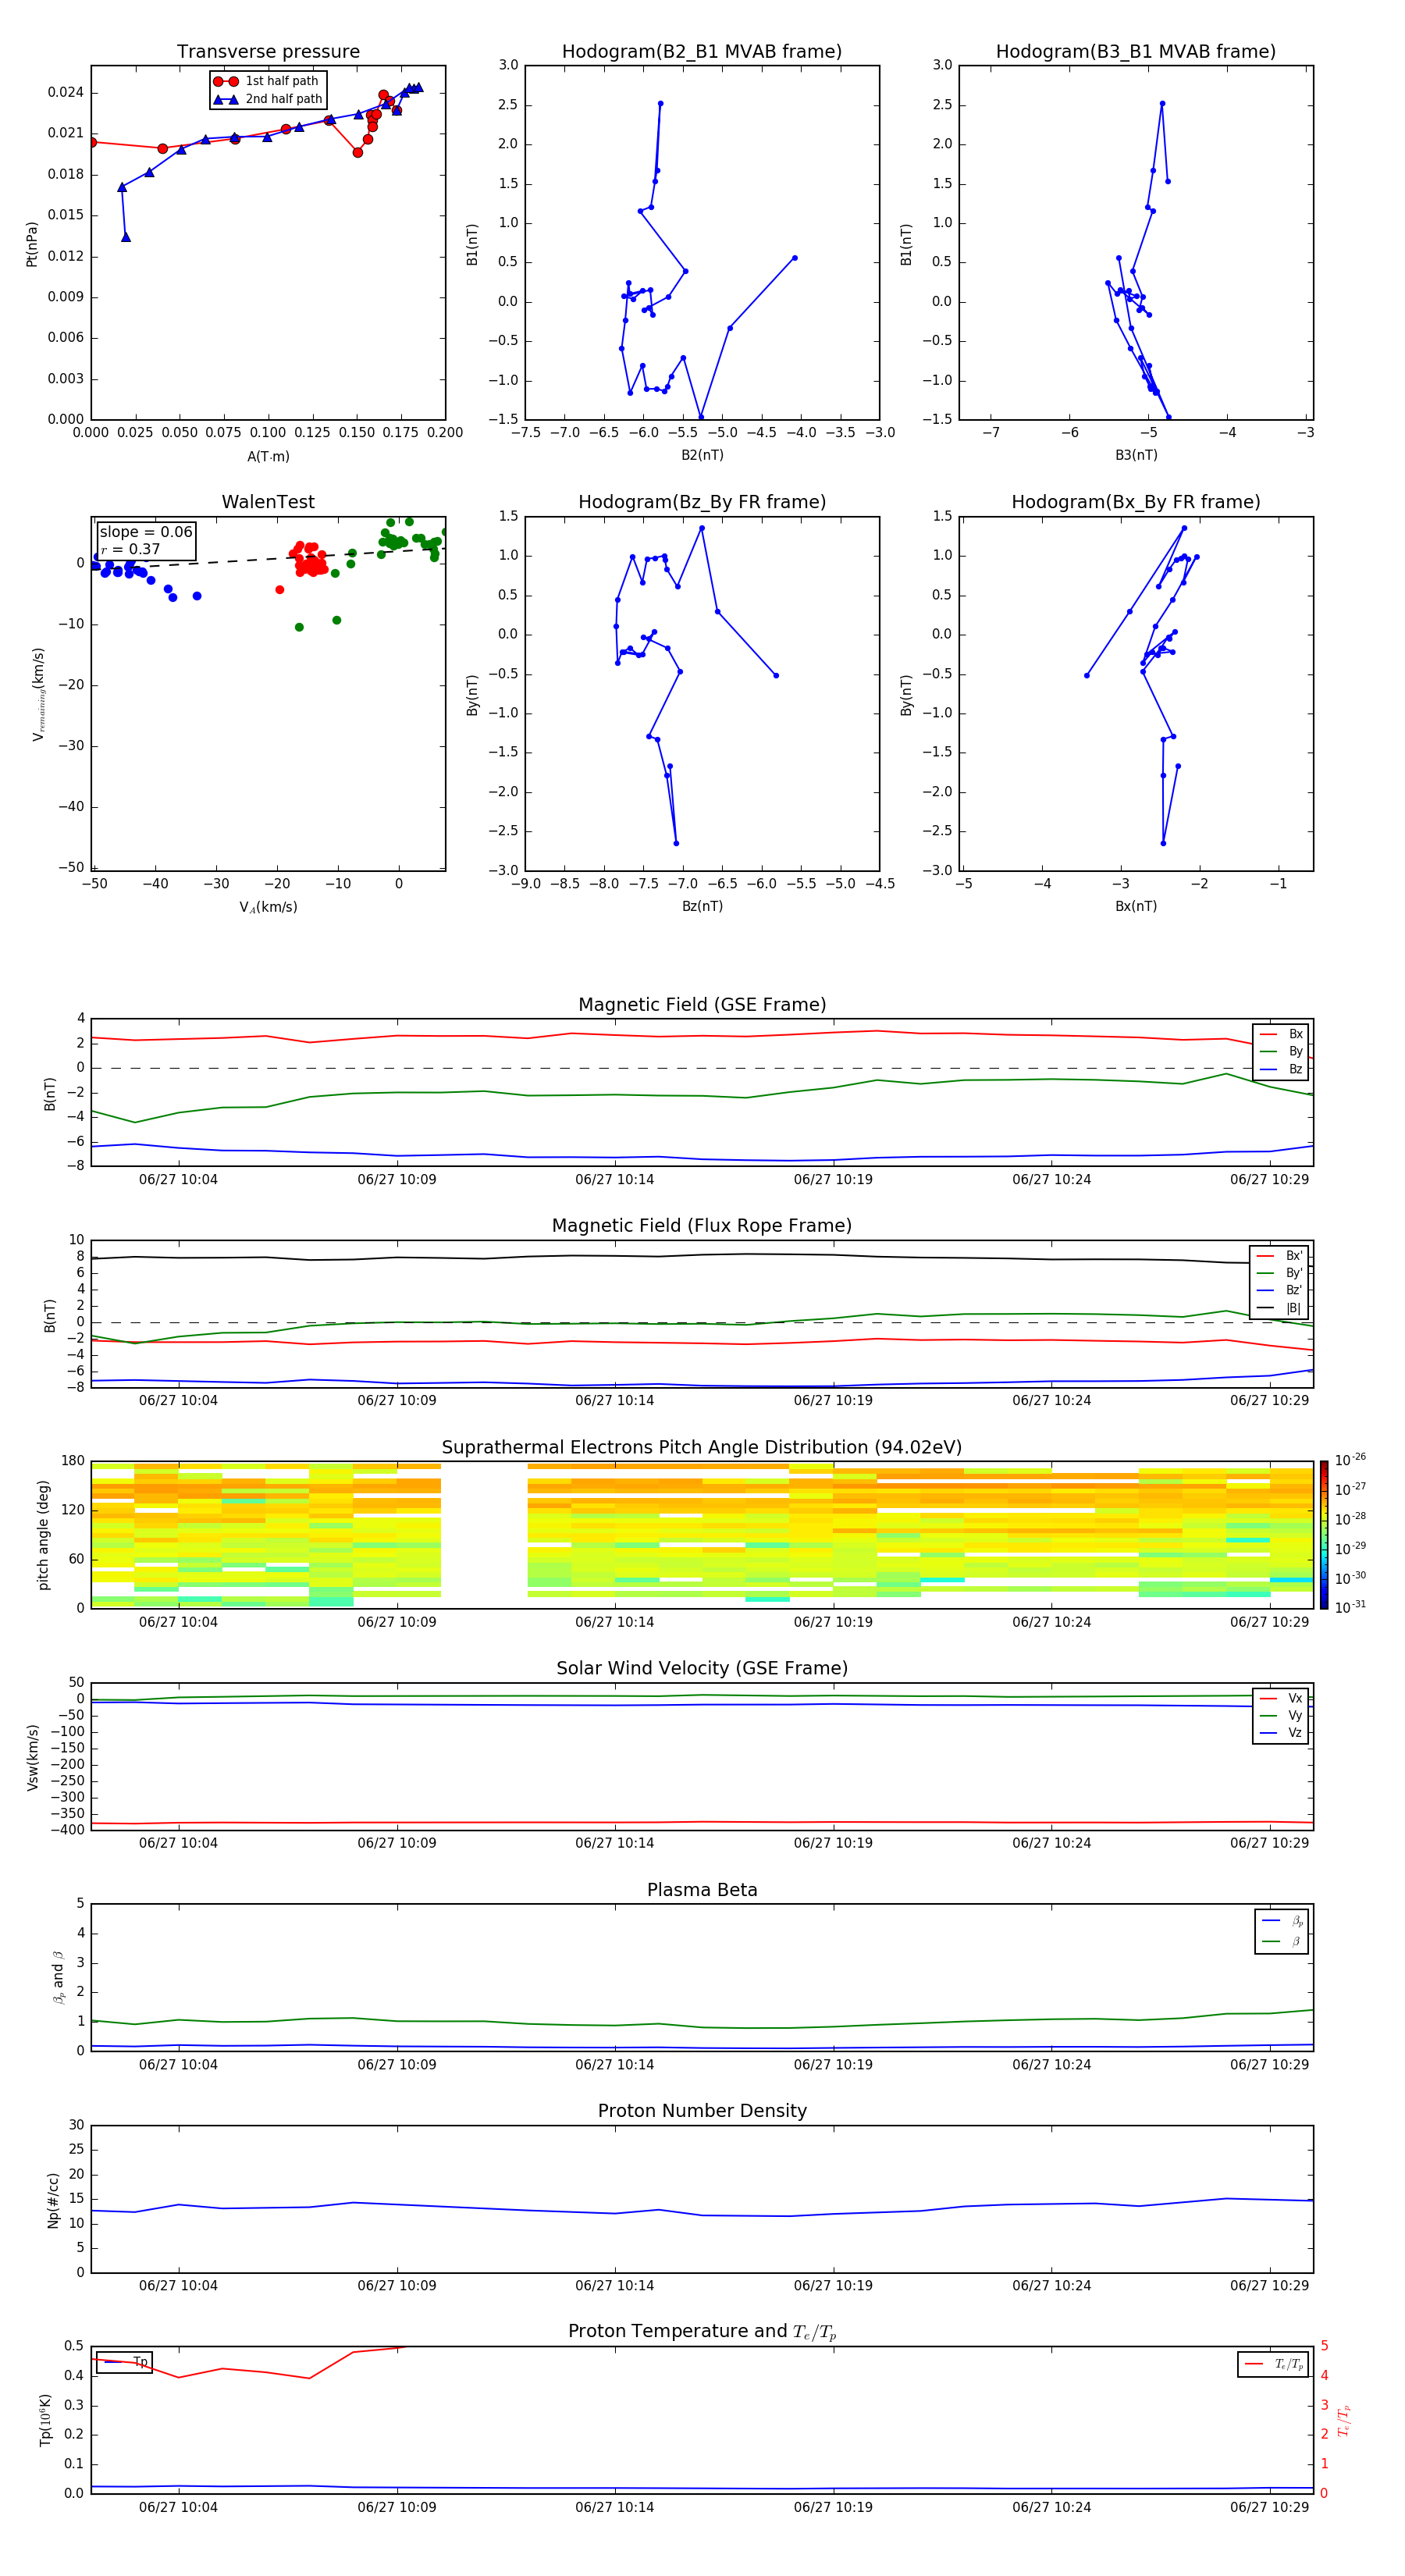This screenshot has height=2576, width=1405.
Task: Click the 'Np(#/cc)' axis label
Action: pos(53,2200)
